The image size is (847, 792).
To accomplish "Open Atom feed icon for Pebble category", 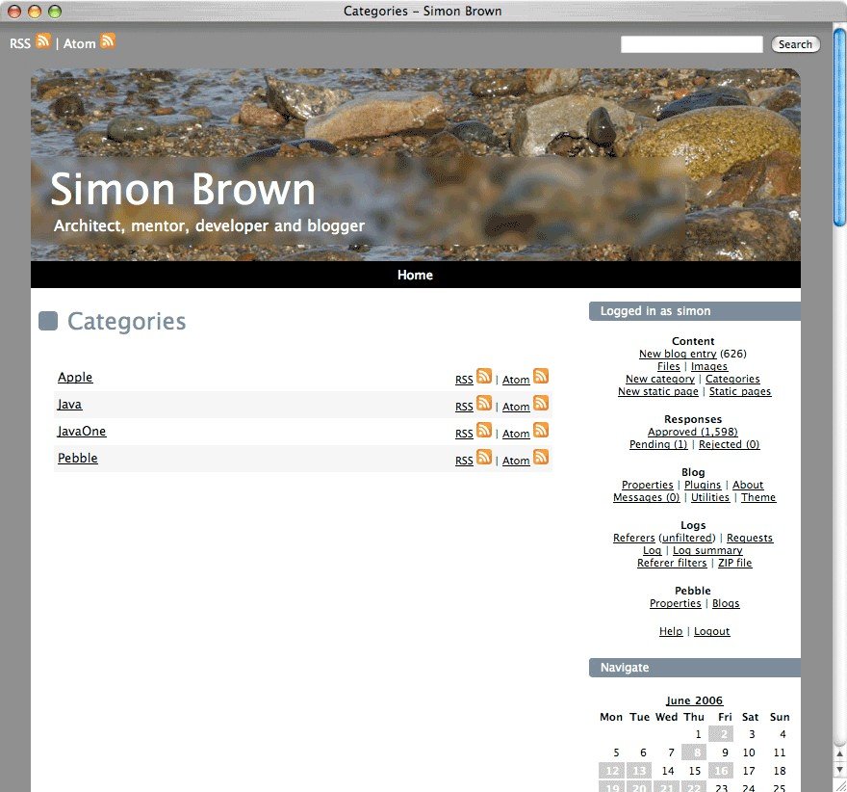I will pyautogui.click(x=541, y=457).
